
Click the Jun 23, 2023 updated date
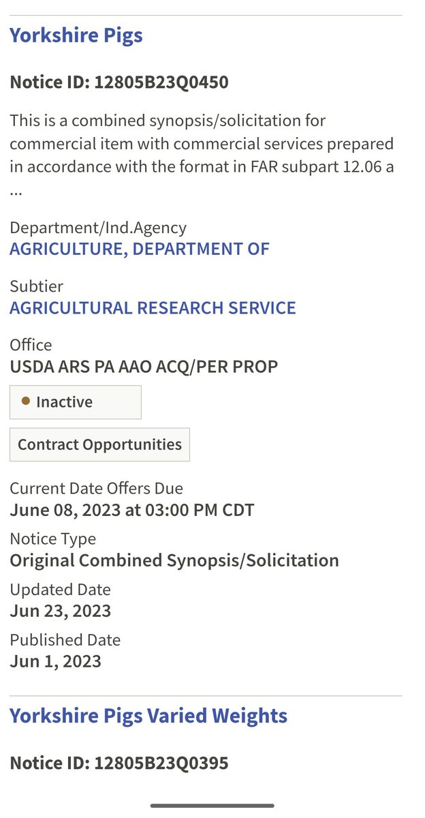(x=60, y=610)
